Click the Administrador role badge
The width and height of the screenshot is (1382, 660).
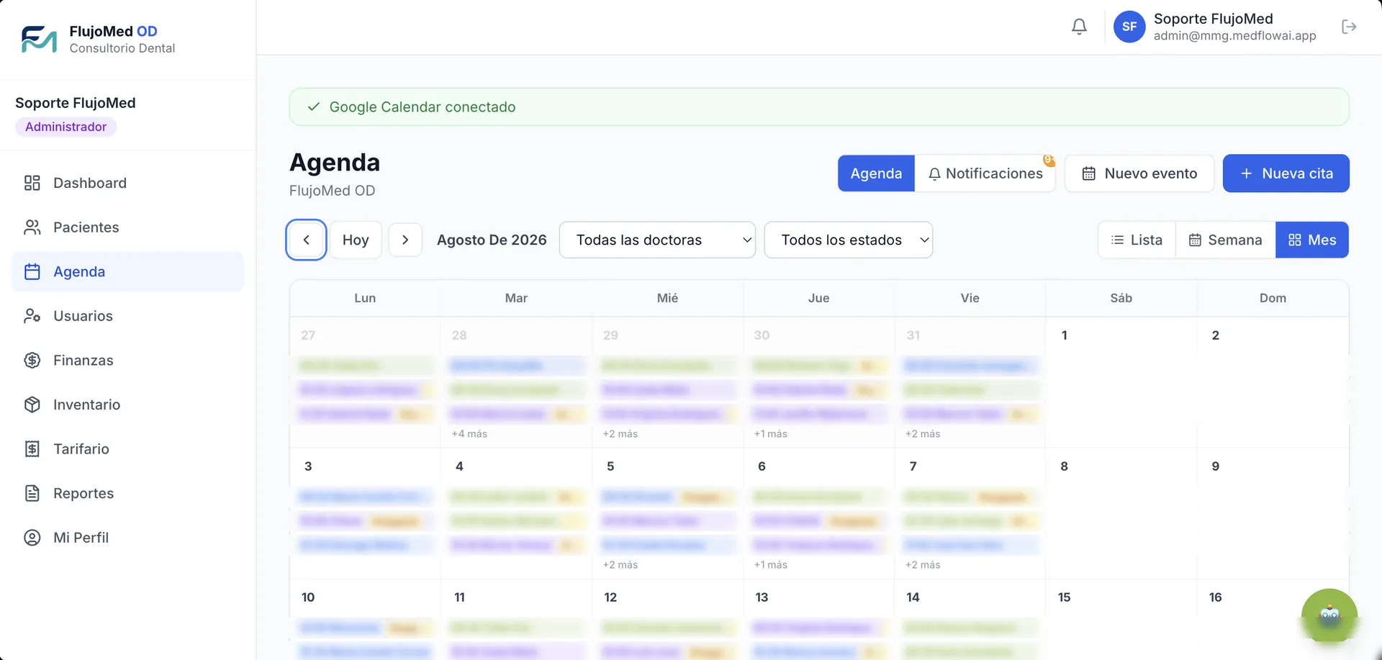pyautogui.click(x=66, y=127)
